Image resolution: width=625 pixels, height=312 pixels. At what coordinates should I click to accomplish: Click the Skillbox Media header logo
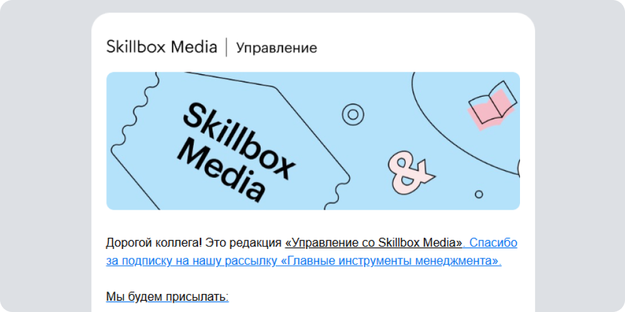pyautogui.click(x=161, y=47)
